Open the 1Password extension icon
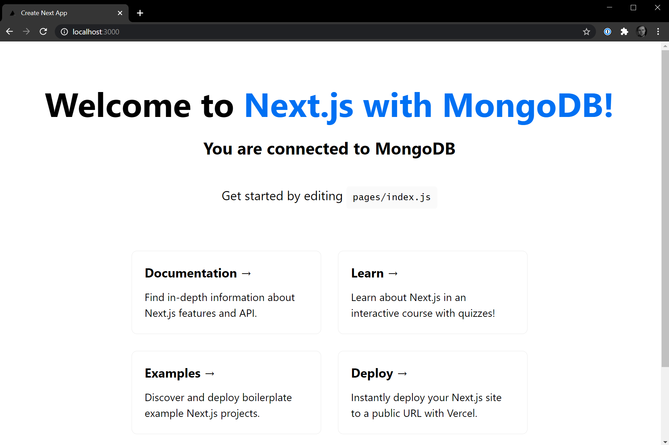Screen dimensions: 669x445 coord(608,32)
